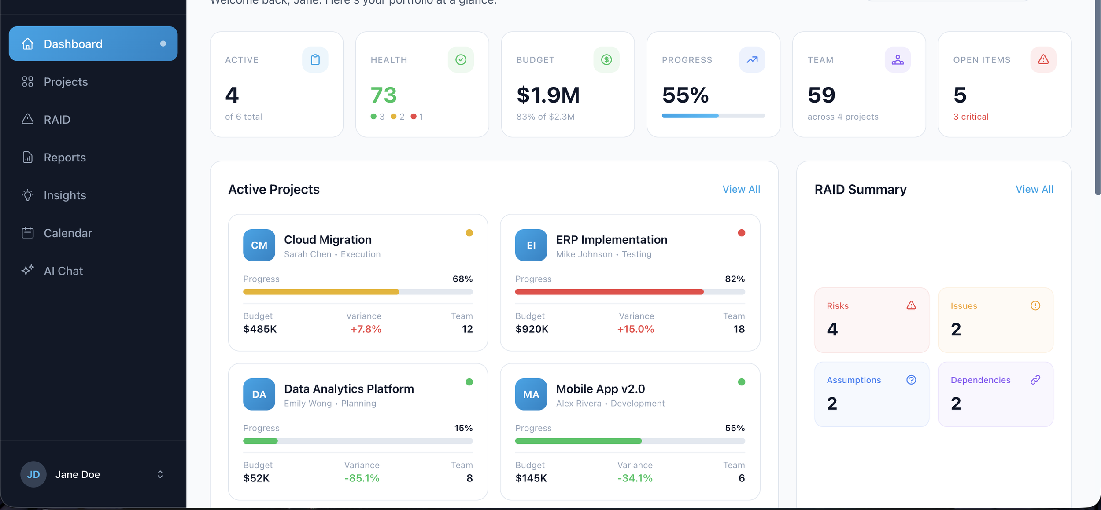
Task: Click the Open Items warning icon
Action: [x=1043, y=59]
